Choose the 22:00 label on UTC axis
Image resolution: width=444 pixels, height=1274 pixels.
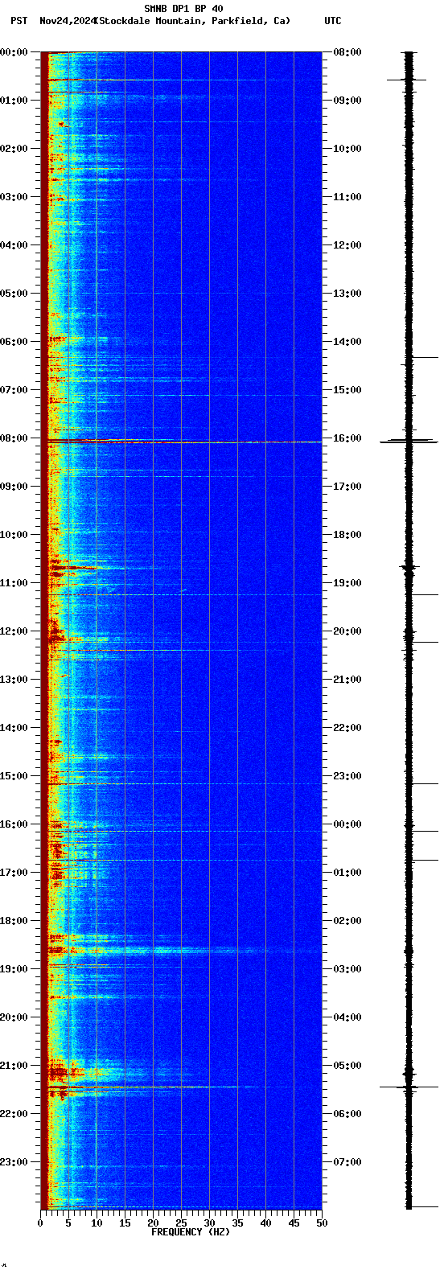click(347, 728)
